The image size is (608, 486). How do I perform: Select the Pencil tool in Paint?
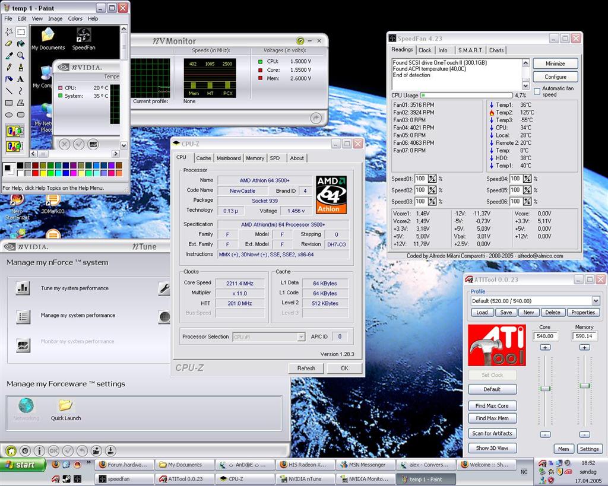[x=9, y=67]
